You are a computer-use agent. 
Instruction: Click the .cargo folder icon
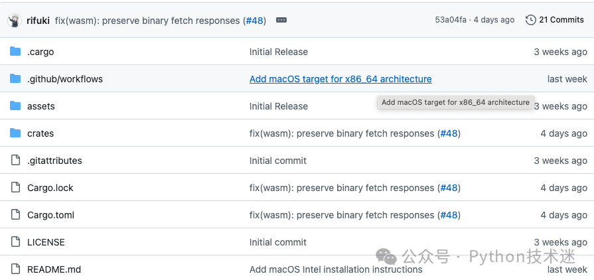pos(15,52)
